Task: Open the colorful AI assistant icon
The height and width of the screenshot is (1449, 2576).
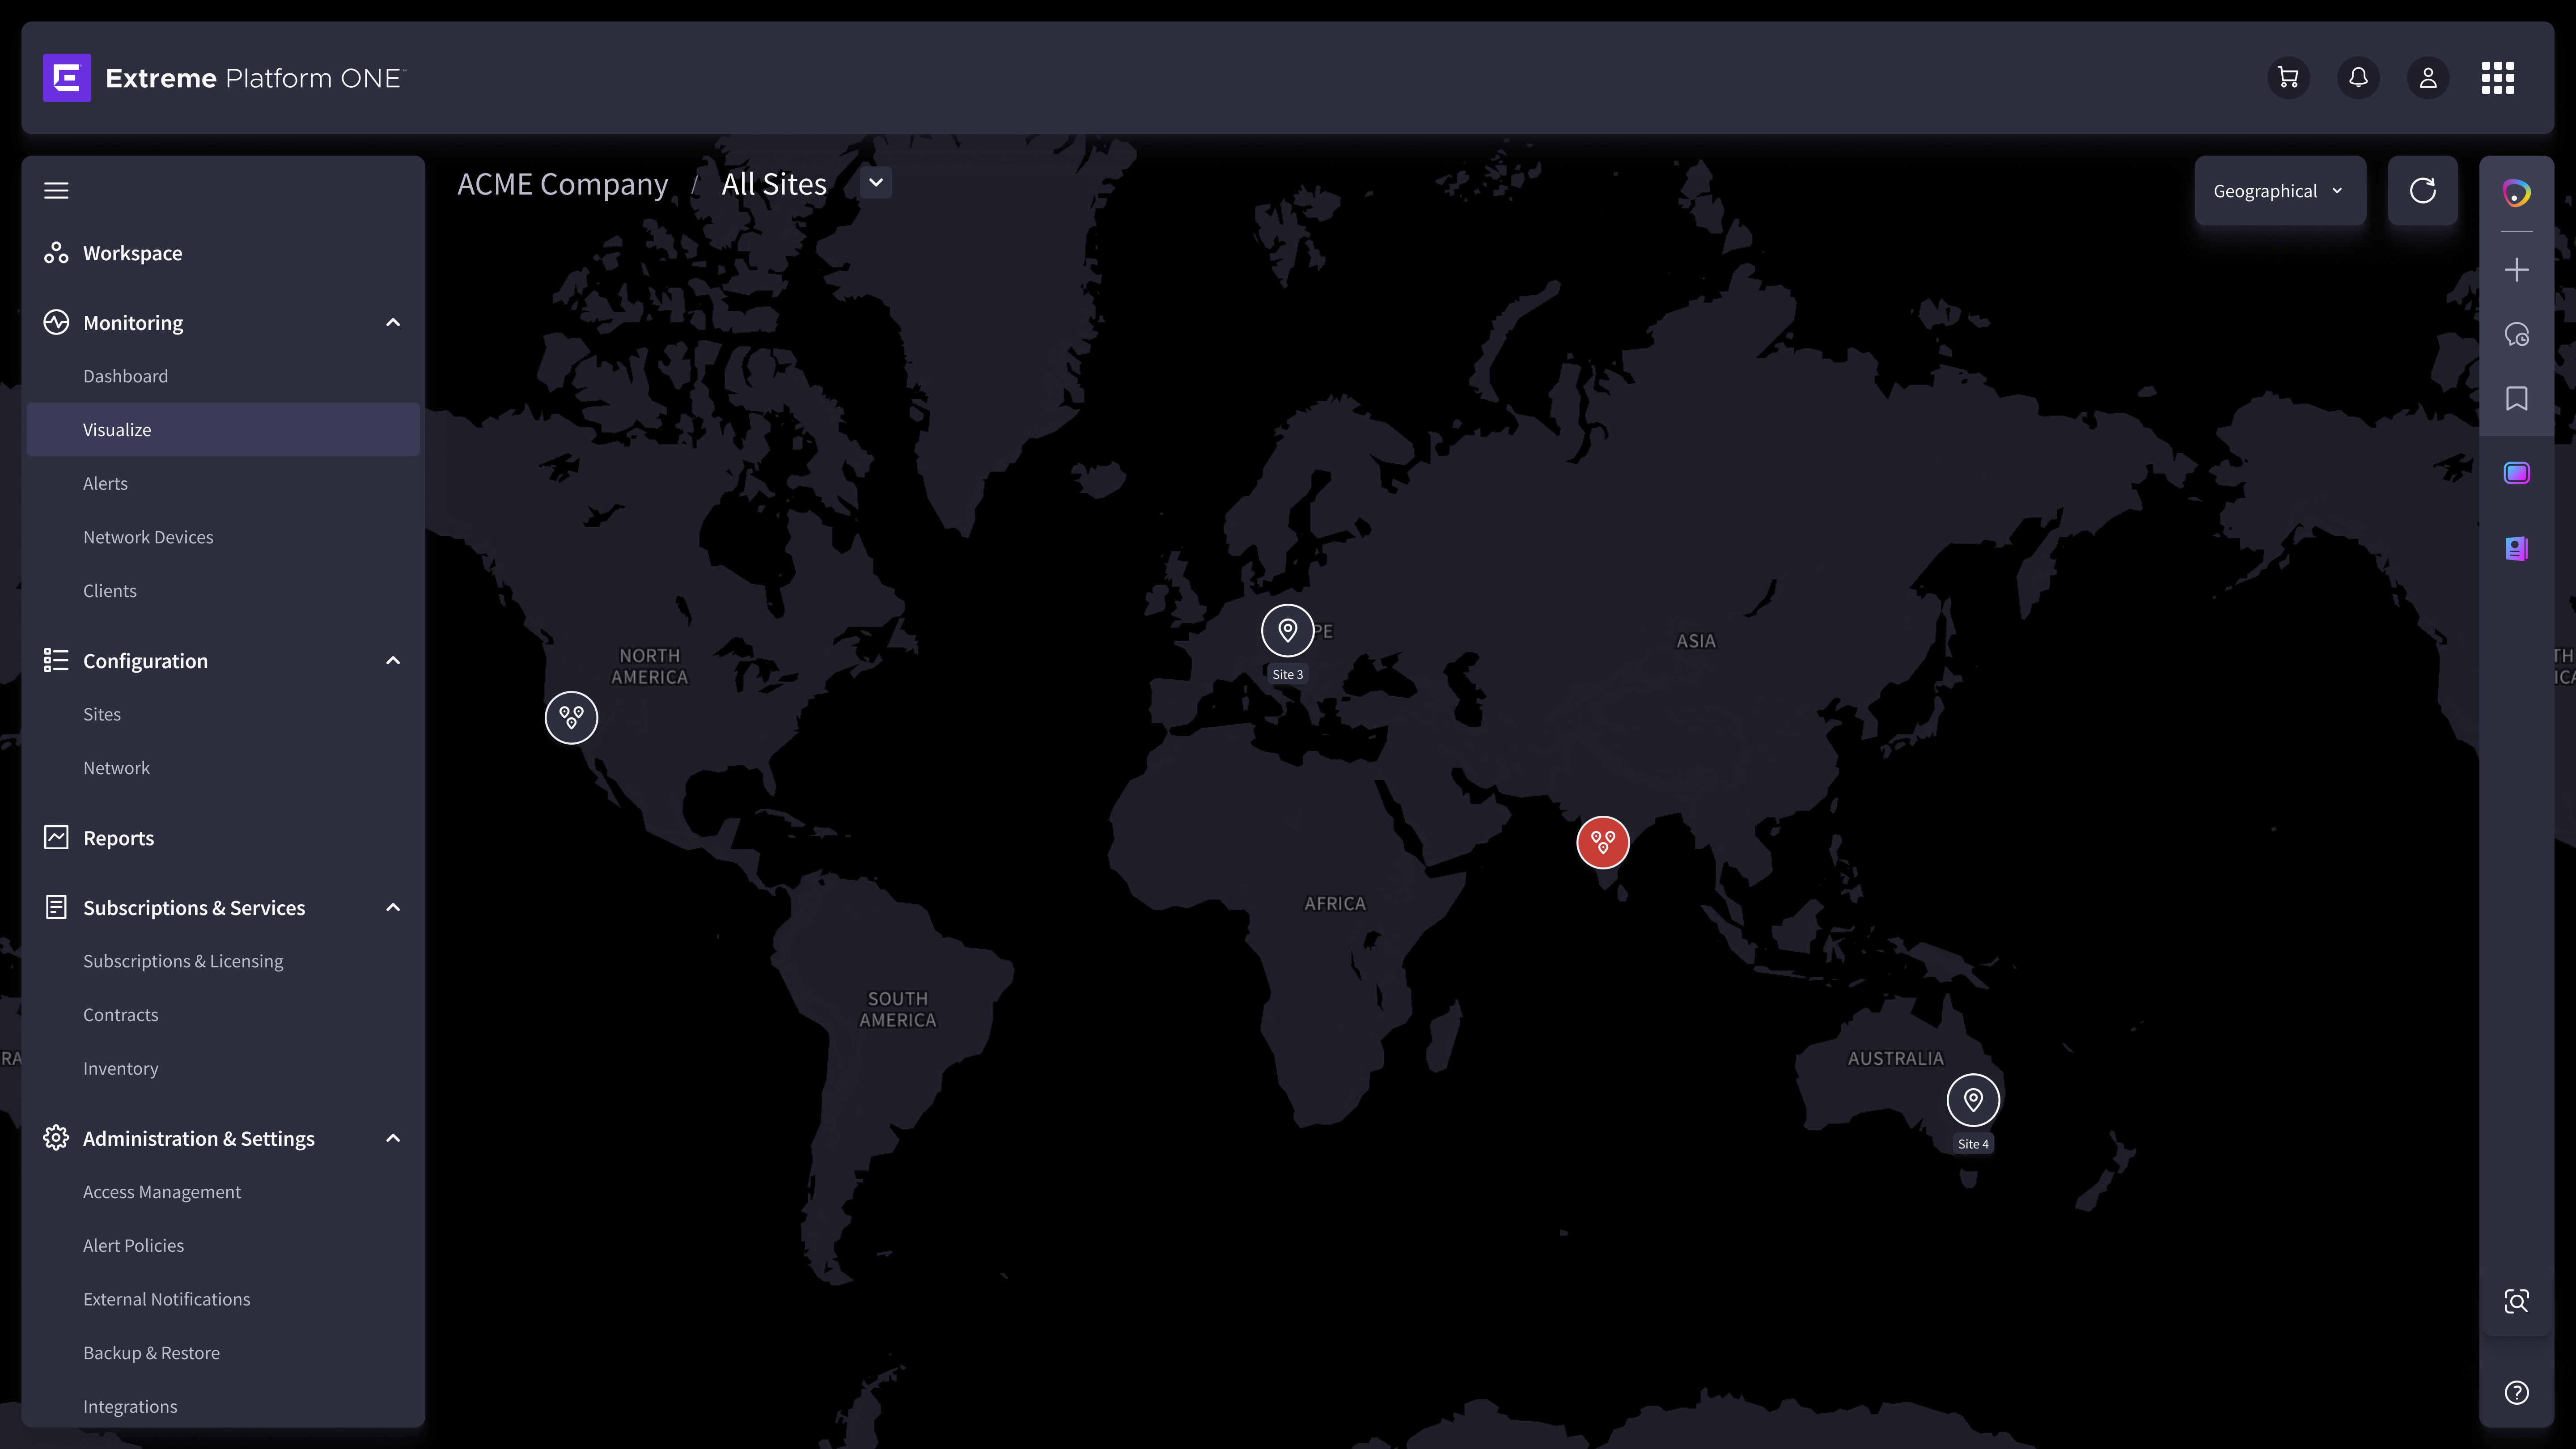Action: [2516, 193]
